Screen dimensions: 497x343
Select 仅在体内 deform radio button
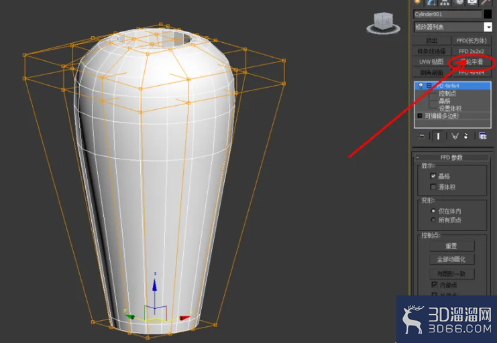433,210
